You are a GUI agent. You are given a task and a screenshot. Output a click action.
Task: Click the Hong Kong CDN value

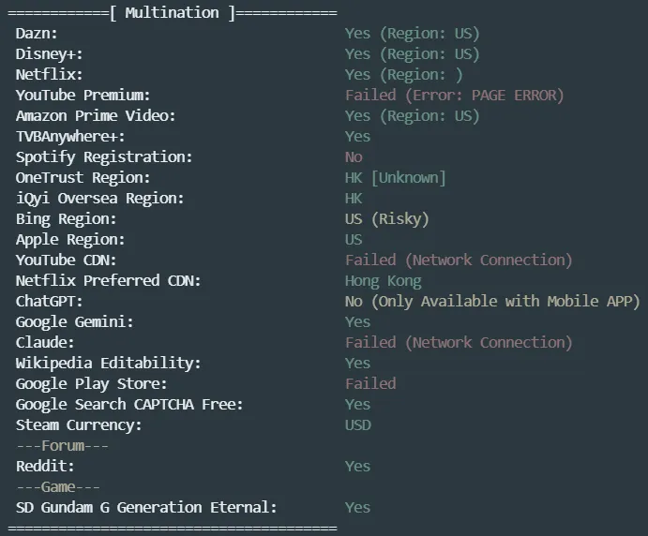383,280
